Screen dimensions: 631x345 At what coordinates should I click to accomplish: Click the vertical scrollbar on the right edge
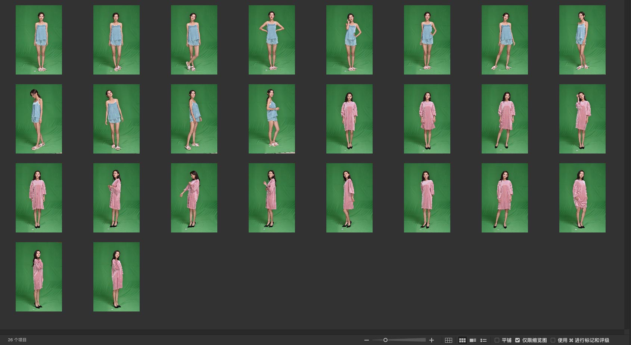(627, 164)
